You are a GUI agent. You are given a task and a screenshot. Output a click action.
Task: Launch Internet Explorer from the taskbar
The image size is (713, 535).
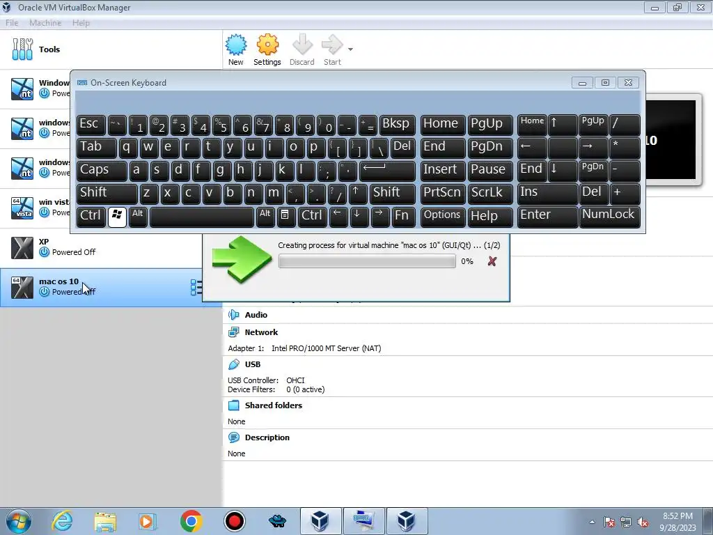tap(62, 521)
